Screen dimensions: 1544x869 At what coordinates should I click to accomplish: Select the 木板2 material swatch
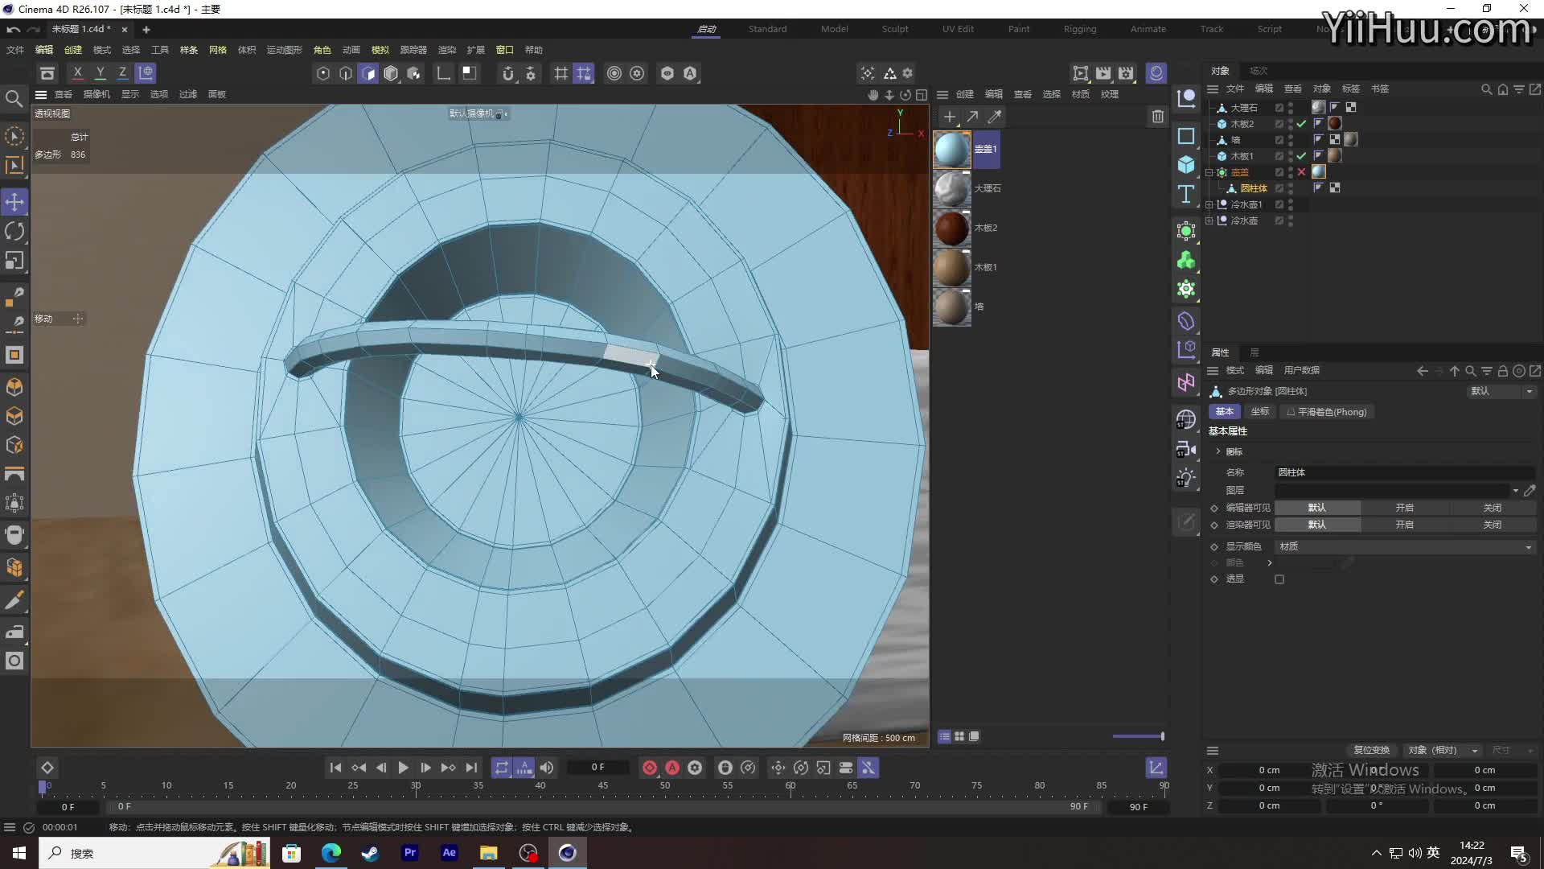952,229
